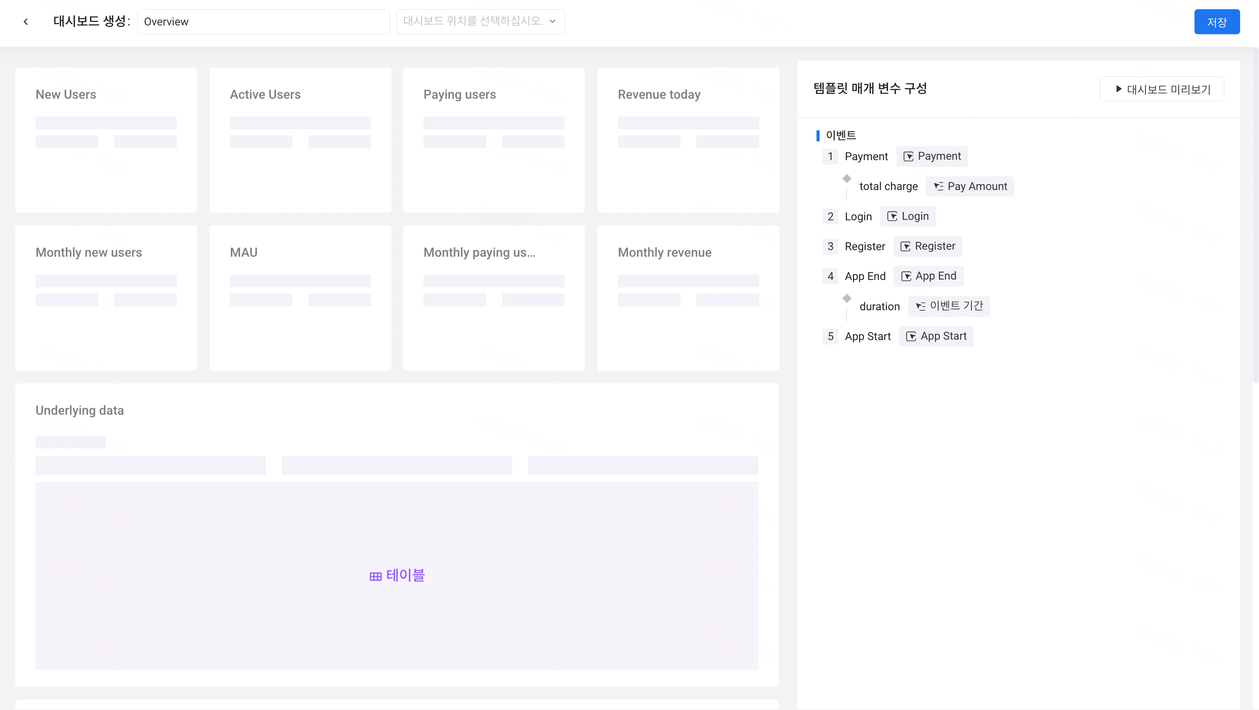Screen dimensions: 1259x710
Task: Select the Login event tag
Action: [x=907, y=216]
